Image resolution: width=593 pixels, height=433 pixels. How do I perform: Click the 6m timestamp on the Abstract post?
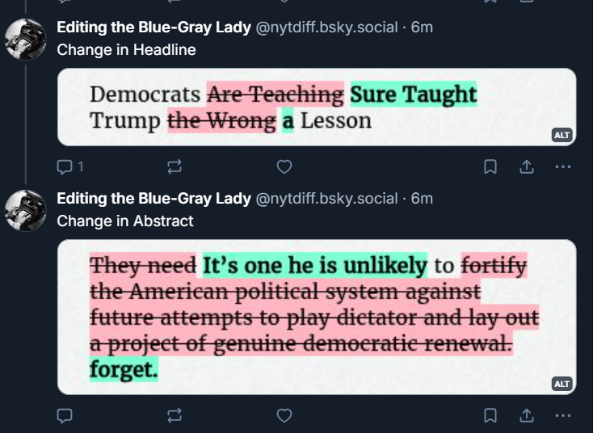[x=422, y=198]
